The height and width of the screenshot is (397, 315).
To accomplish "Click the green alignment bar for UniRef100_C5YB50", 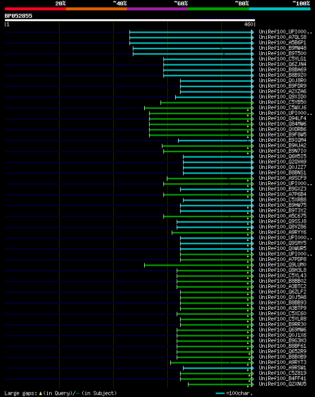I will 206,103.
